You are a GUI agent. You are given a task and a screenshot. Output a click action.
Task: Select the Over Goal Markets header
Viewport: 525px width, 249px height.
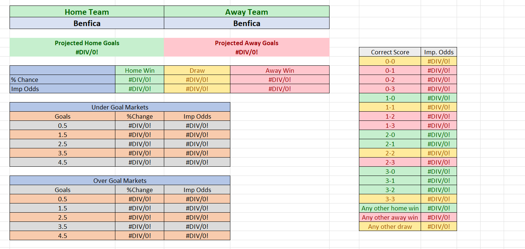(x=120, y=181)
